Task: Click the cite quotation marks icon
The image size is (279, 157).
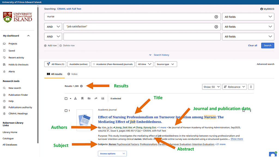Action: tap(103, 98)
